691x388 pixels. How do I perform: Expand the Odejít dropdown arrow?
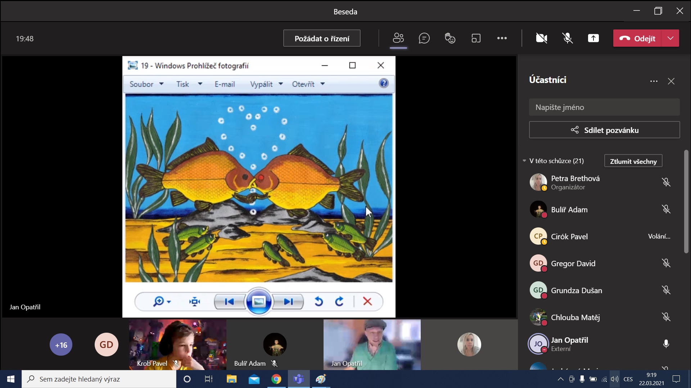[670, 38]
